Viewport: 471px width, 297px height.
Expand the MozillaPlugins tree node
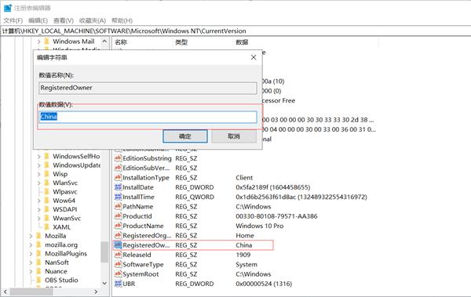(x=31, y=254)
